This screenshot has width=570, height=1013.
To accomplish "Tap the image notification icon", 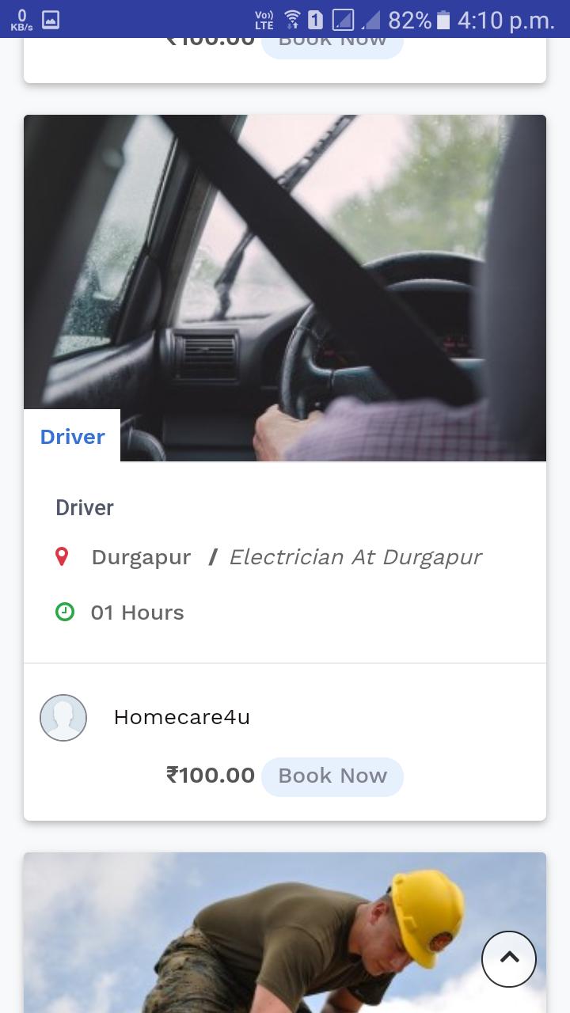I will coord(50,20).
